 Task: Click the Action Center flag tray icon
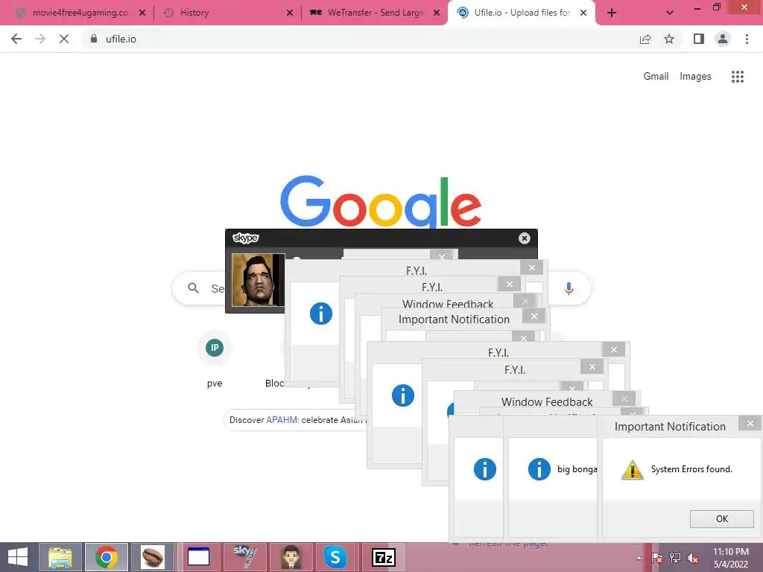[x=657, y=558]
